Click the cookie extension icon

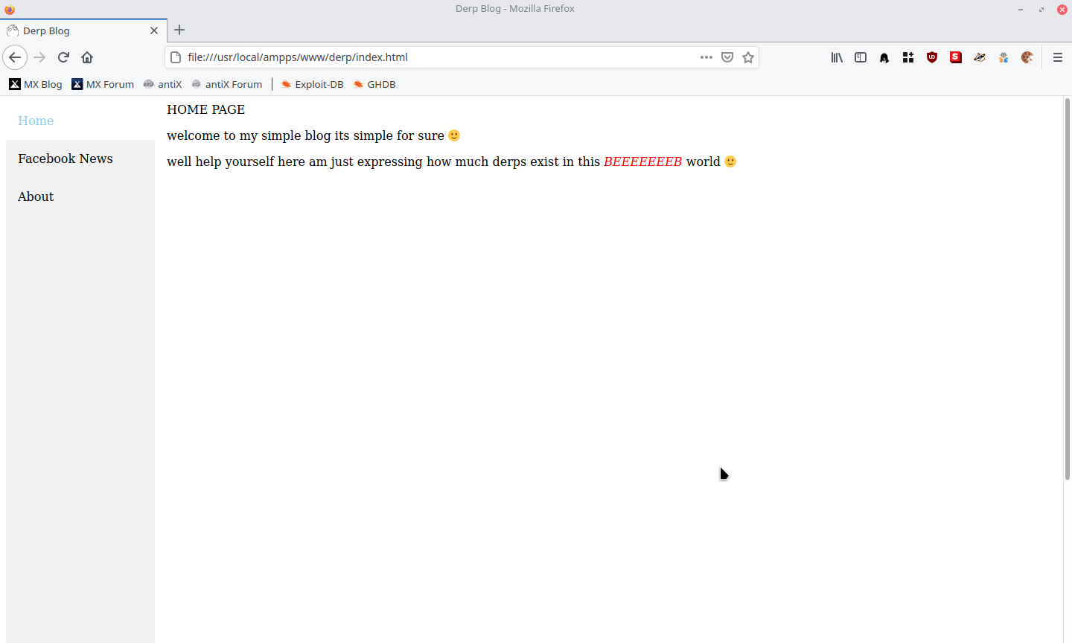click(x=1027, y=57)
